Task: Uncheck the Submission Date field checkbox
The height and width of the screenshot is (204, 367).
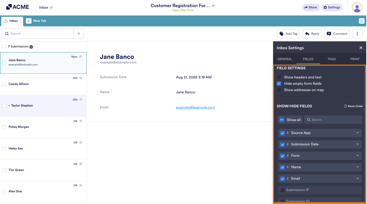Action: (282, 144)
